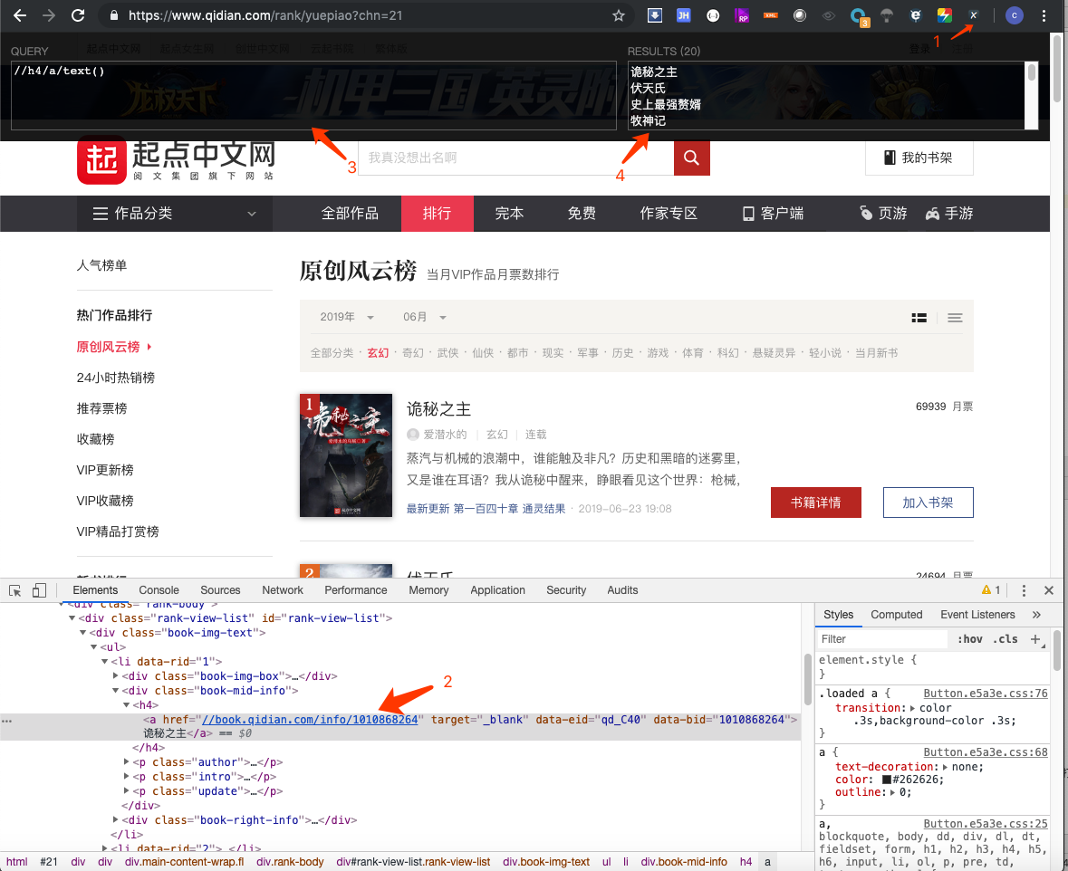Toggle the device toolbar icon
The width and height of the screenshot is (1068, 871).
pos(40,590)
